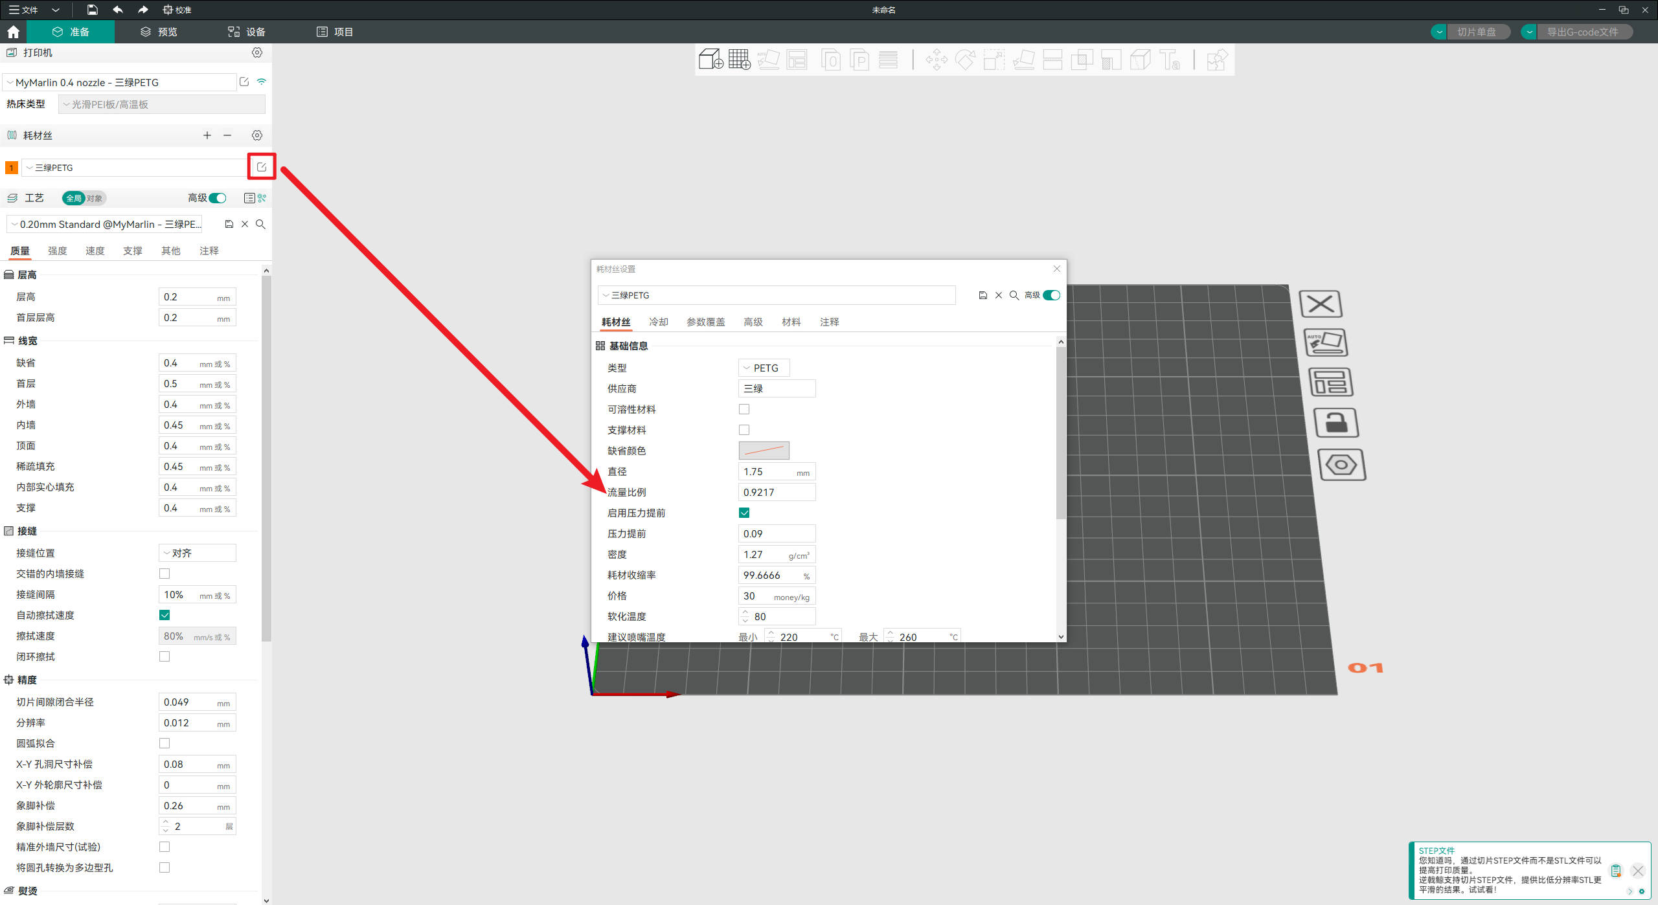This screenshot has height=905, width=1658.
Task: Open the filament section gear settings
Action: (x=257, y=135)
